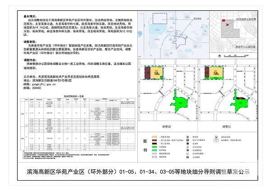The width and height of the screenshot is (271, 191).
Task: Click the email address ending tj.gov.cn
Action: point(44,84)
